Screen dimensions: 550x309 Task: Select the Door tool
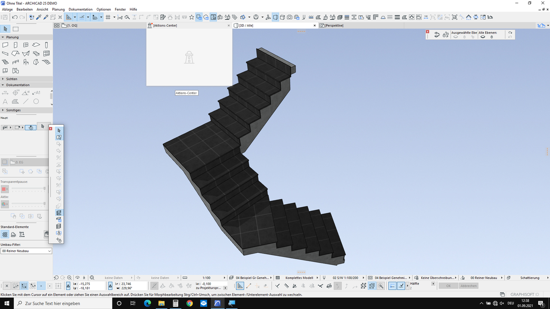coord(15,45)
